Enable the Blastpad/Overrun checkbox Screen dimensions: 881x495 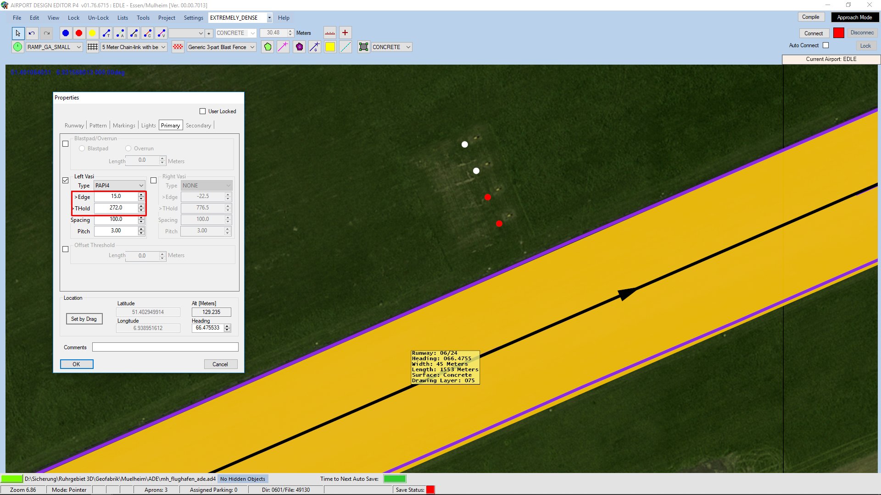point(66,143)
